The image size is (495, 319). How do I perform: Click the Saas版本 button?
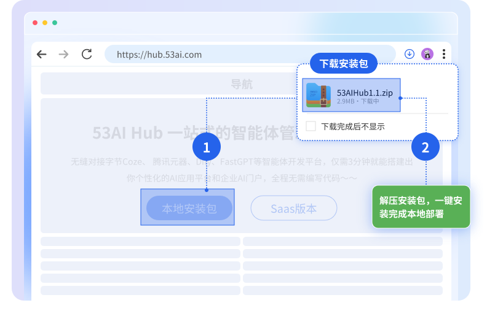294,208
